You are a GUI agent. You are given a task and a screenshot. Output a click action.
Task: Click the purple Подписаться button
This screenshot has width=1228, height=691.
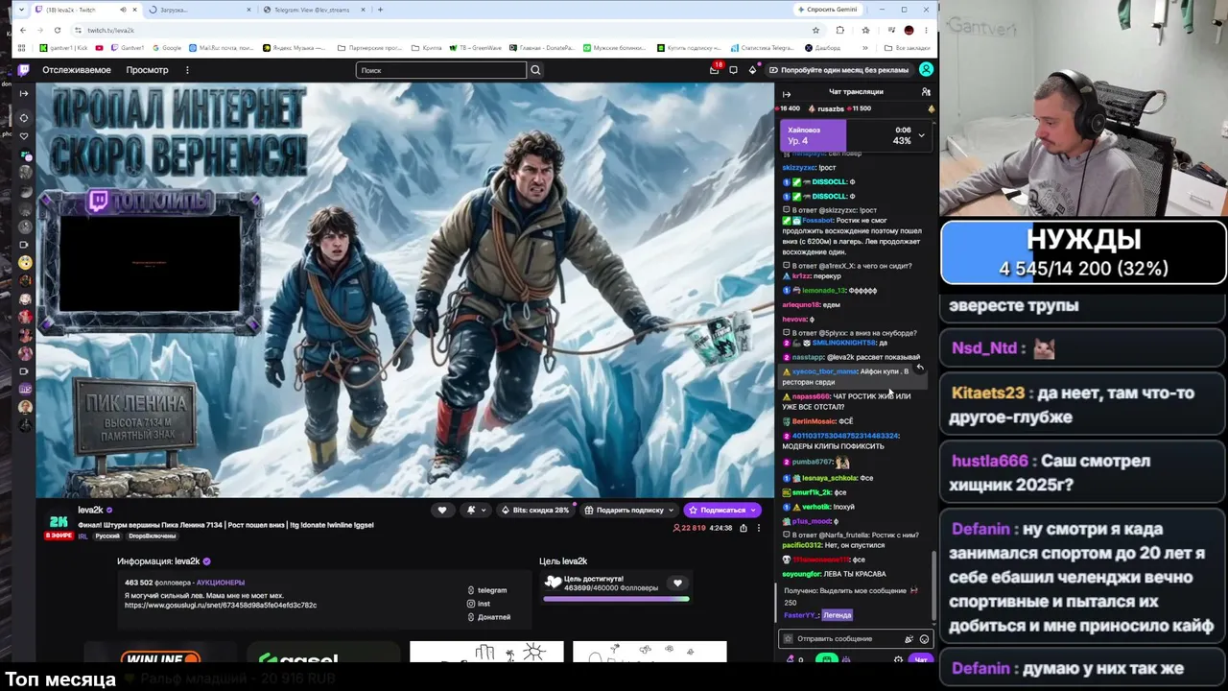click(x=722, y=511)
